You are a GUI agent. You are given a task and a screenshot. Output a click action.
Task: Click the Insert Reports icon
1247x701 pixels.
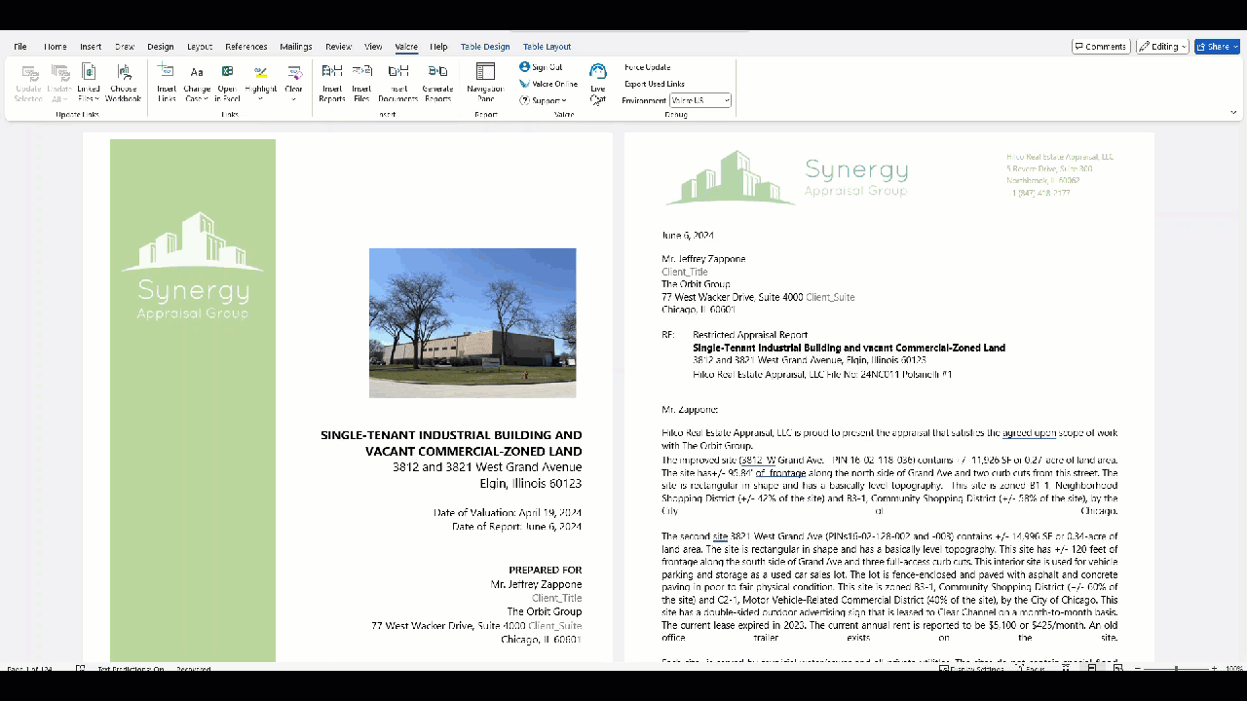coord(332,74)
